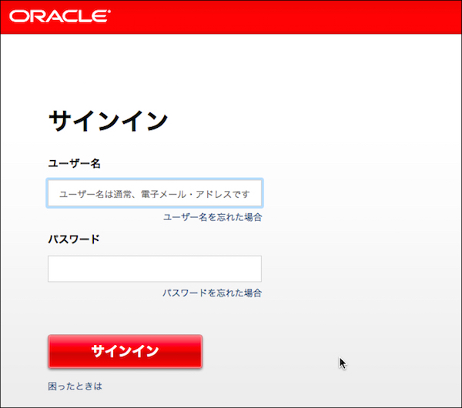Open the ユーザー名を忘れた場合 link
The image size is (462, 408).
pos(212,218)
